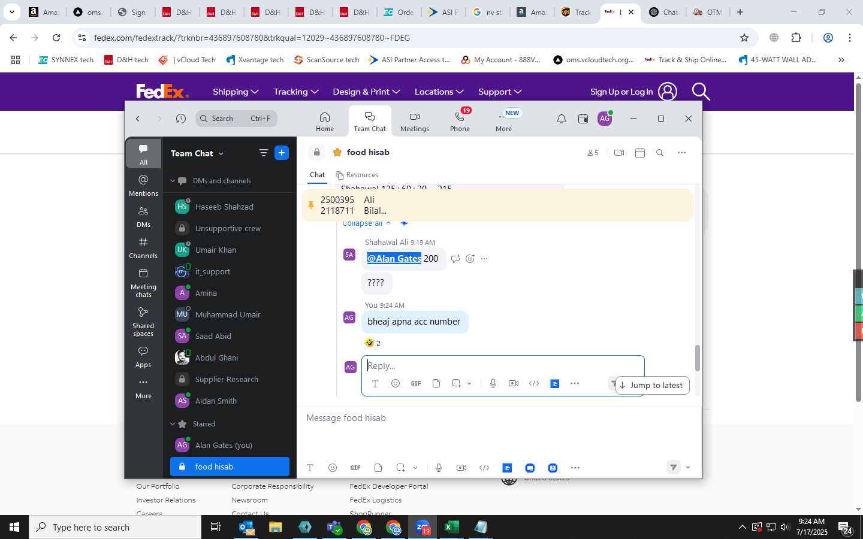The image size is (863, 539).
Task: Open the Phone tab with 19 badge
Action: pos(460,121)
